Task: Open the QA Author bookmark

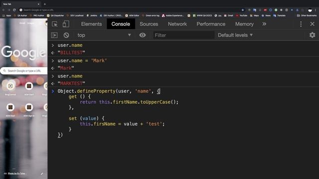Action: pyautogui.click(x=20, y=15)
